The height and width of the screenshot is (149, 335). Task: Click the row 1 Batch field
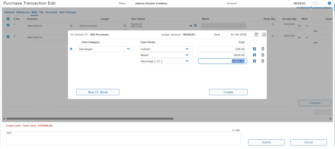(x=224, y=26)
